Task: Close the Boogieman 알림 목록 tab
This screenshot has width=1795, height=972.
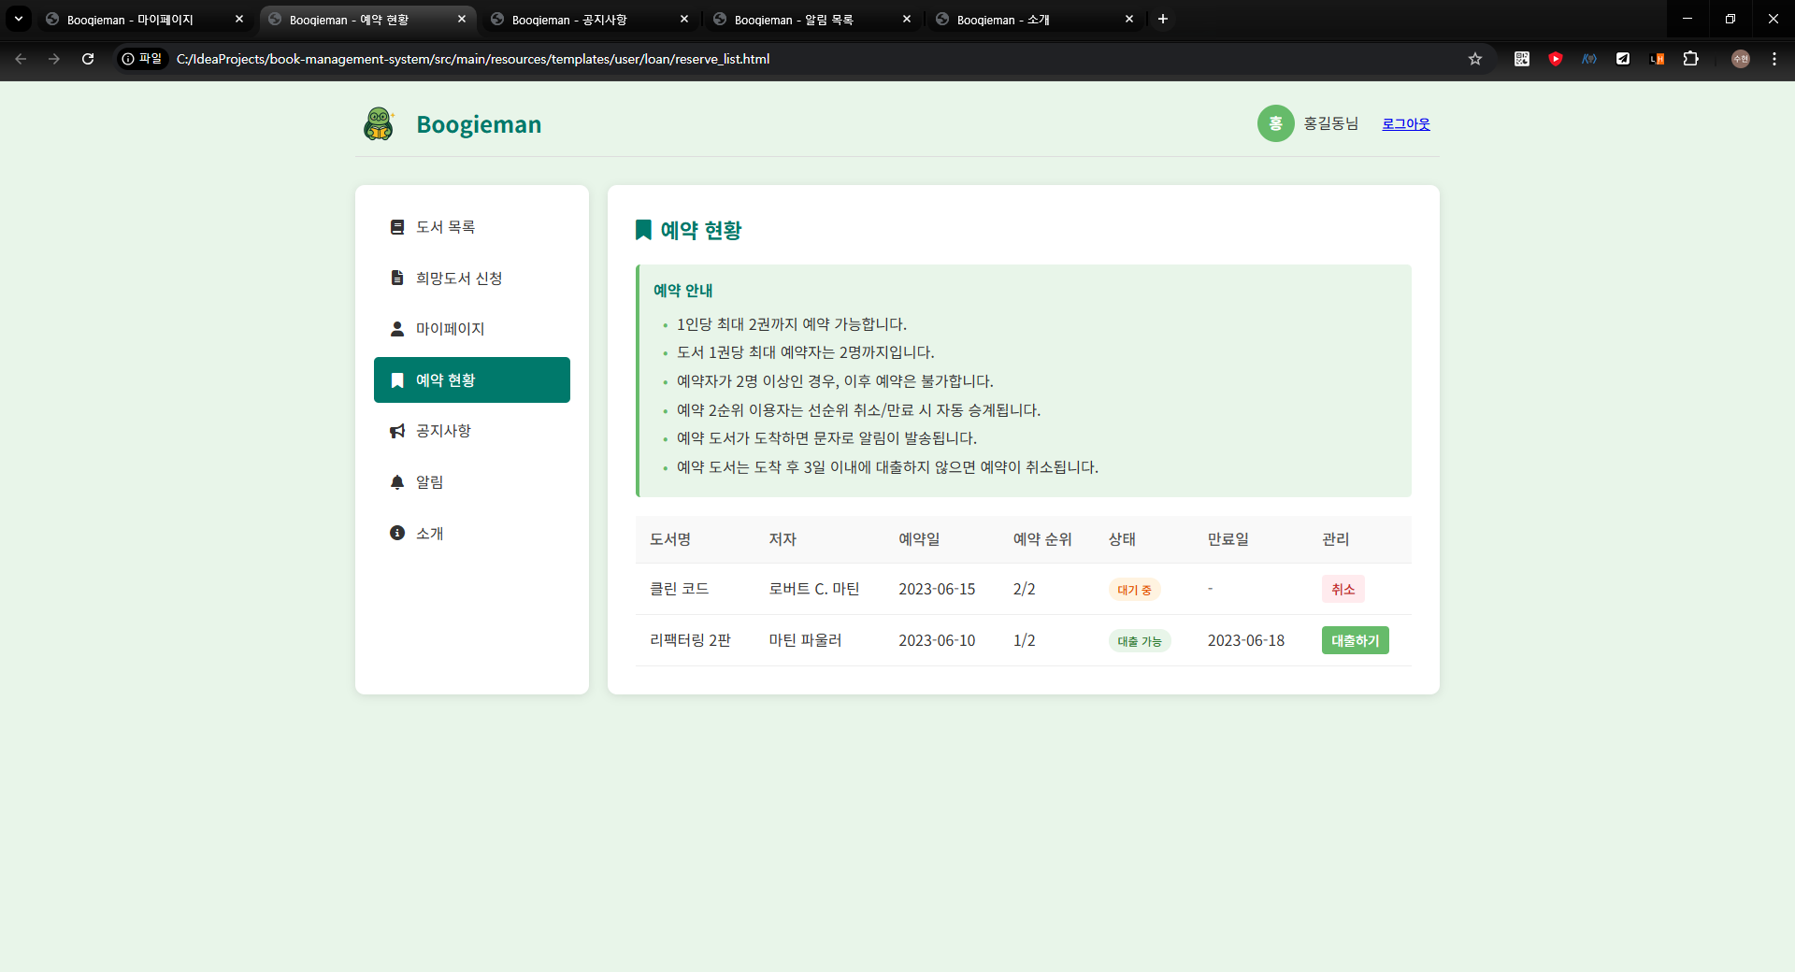Action: click(906, 20)
